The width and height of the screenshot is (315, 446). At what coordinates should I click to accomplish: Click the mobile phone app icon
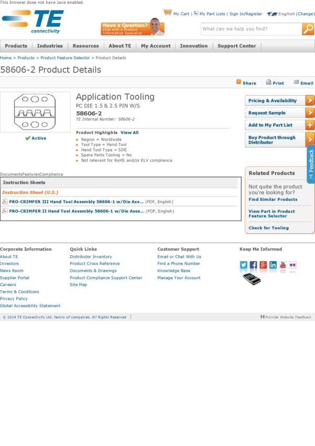[x=252, y=279]
